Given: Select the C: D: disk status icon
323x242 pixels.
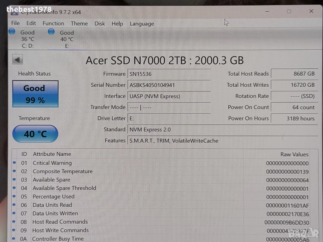Looking at the screenshot, I should (x=12, y=32).
